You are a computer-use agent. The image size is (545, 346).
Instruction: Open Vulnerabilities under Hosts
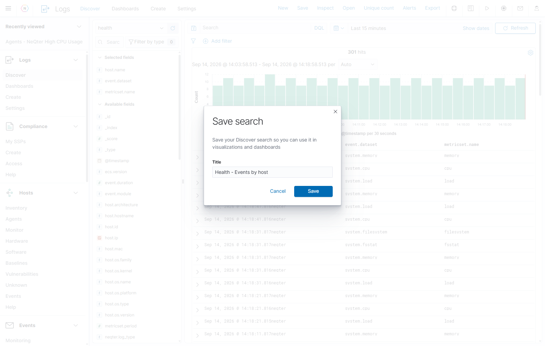pyautogui.click(x=22, y=274)
